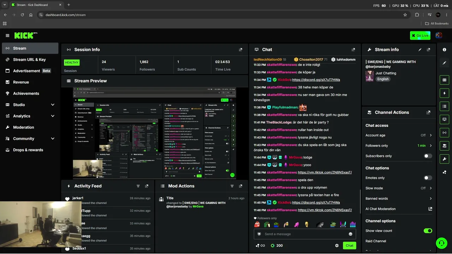Image resolution: width=452 pixels, height=254 pixels.
Task: Open the support headset chat bubble
Action: coord(441,243)
